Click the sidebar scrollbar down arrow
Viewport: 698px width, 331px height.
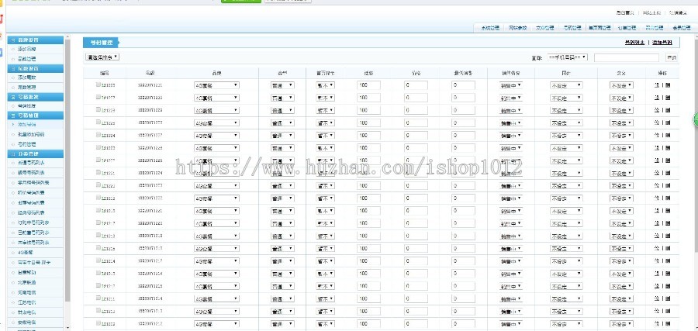67,328
